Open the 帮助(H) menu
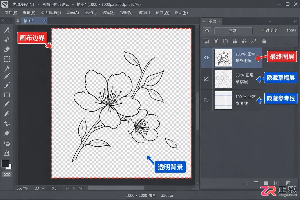The image size is (300, 200). pos(181,13)
